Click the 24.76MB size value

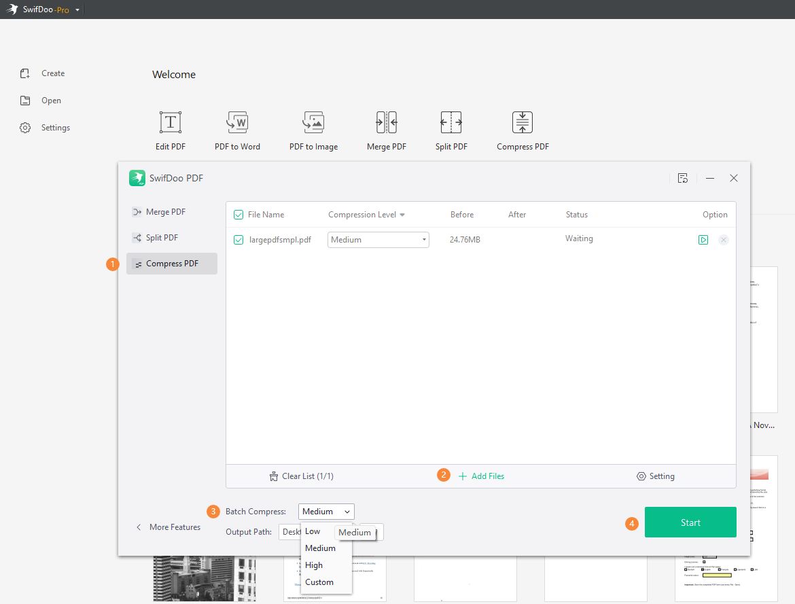coord(465,240)
